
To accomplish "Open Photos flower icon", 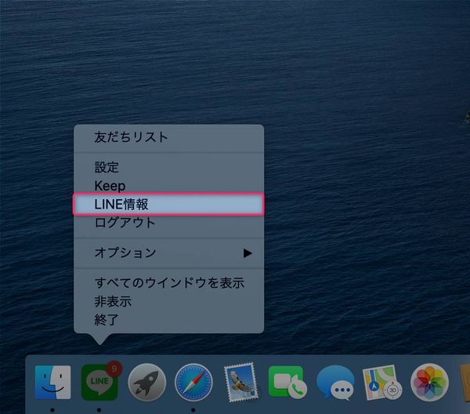I will click(x=429, y=382).
